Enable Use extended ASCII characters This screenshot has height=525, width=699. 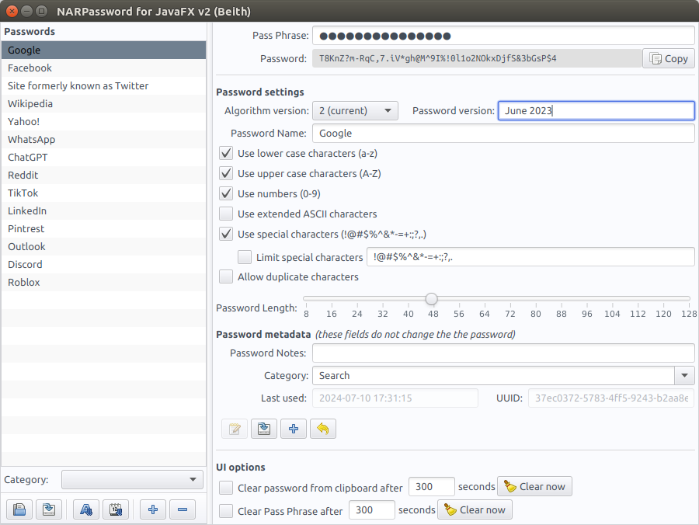(226, 214)
